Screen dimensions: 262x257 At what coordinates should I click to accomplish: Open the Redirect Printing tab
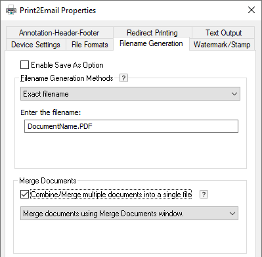coord(152,33)
